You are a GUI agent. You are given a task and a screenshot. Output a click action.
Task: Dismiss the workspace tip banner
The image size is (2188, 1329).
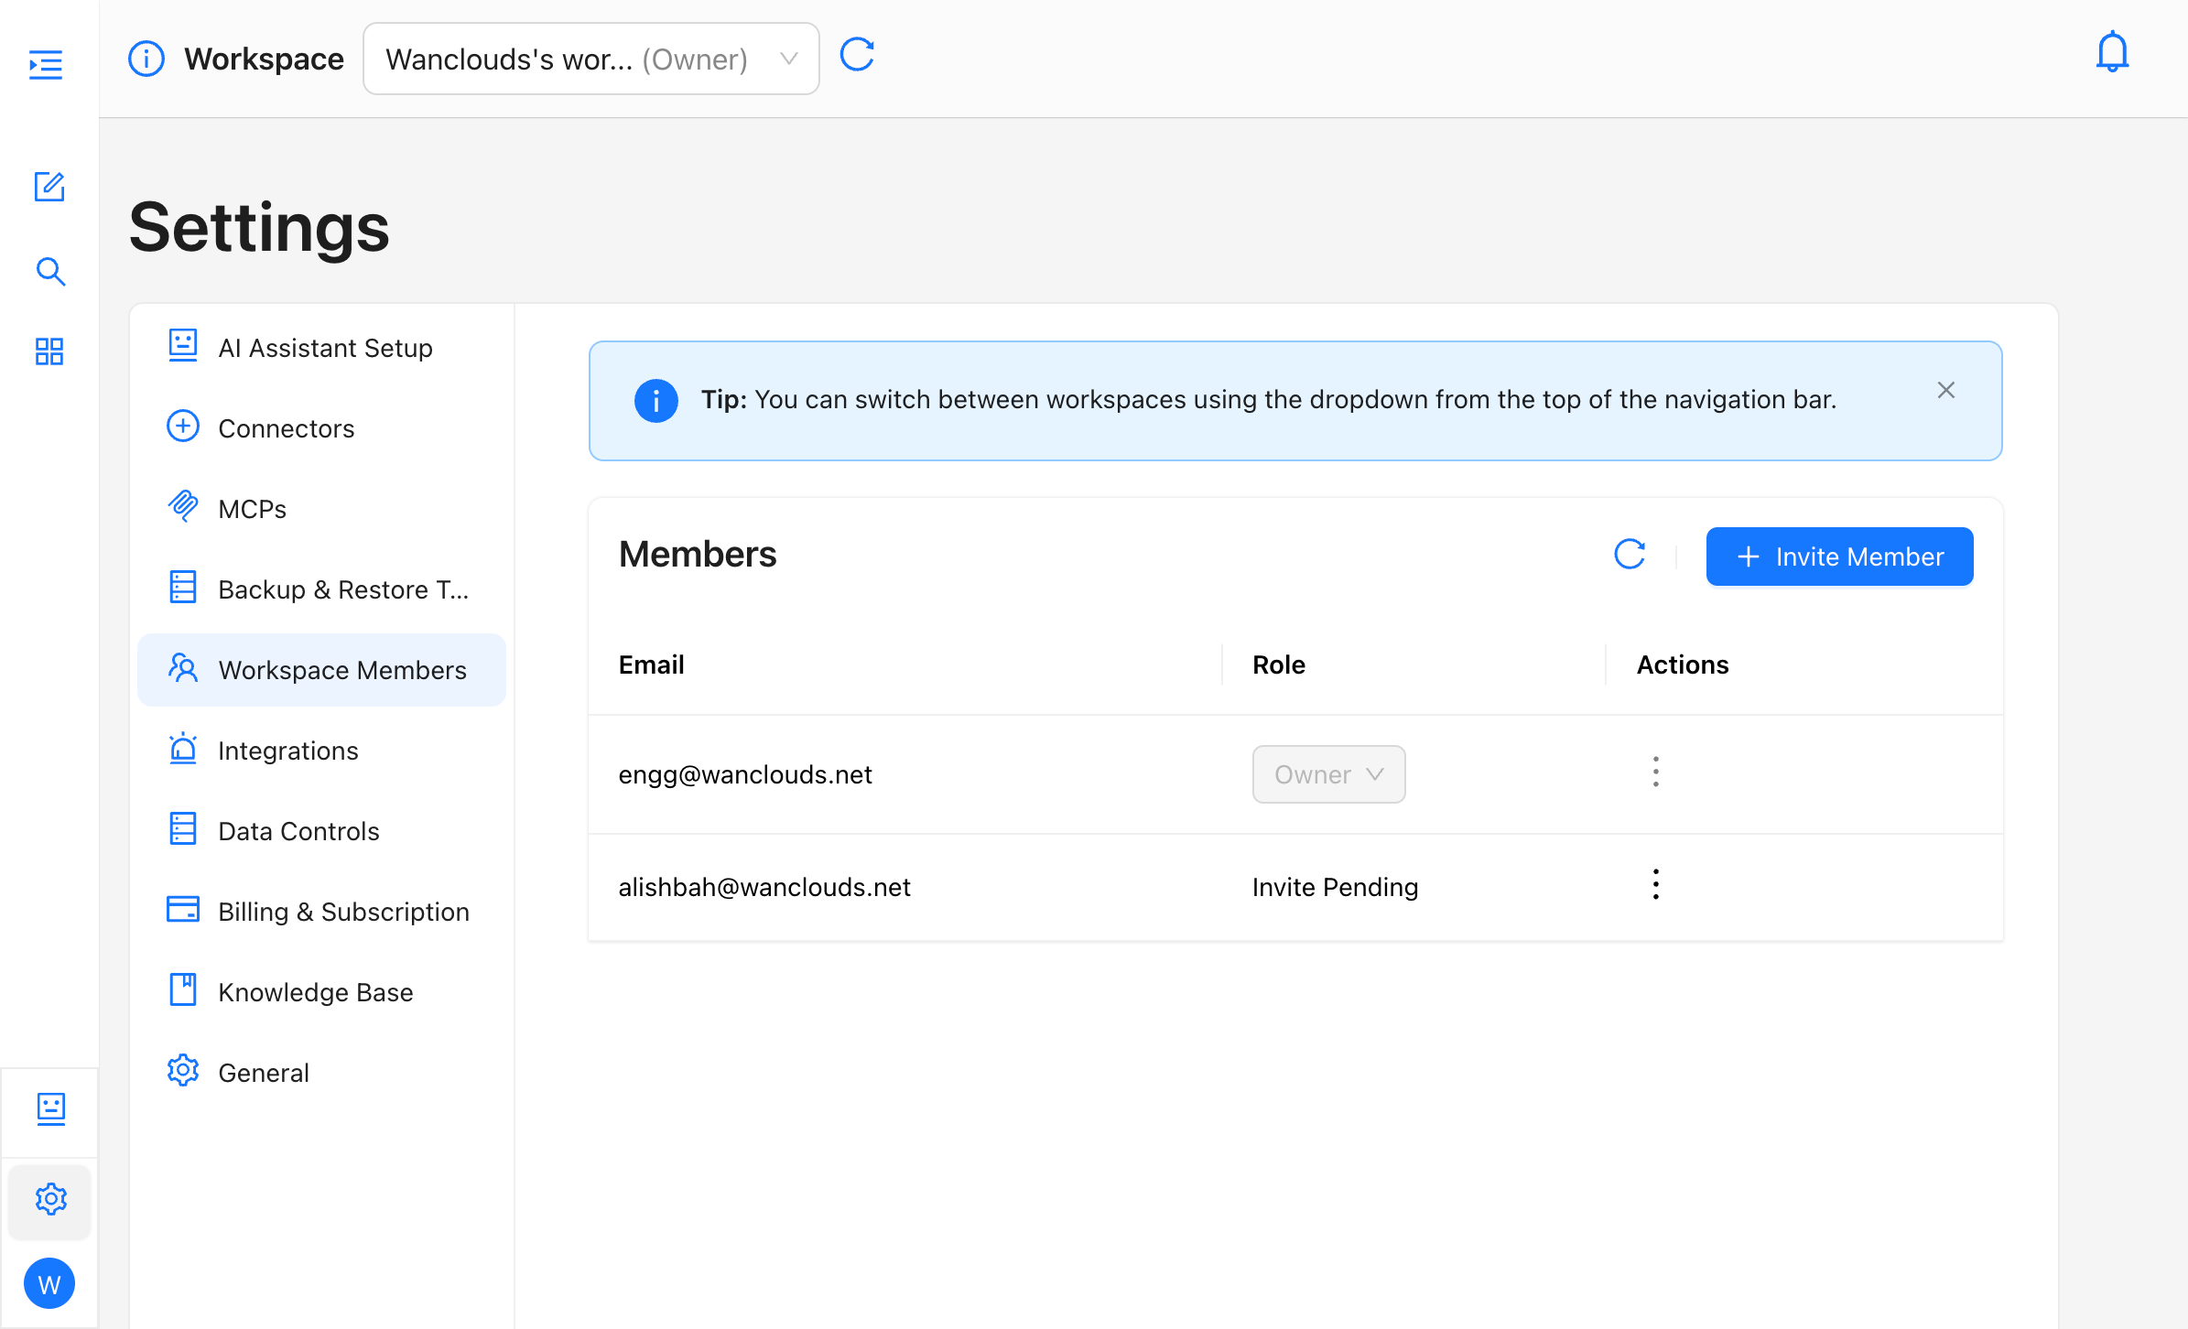pos(1946,390)
